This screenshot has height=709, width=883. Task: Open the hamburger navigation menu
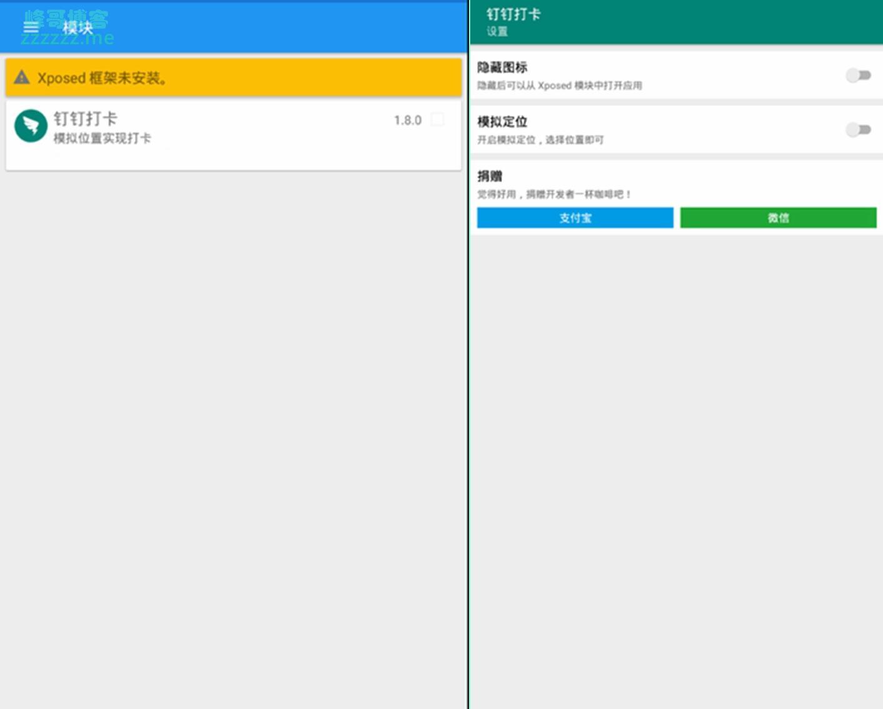pyautogui.click(x=31, y=27)
